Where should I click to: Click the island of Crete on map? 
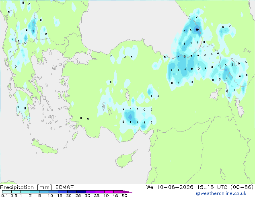[x=44, y=147]
